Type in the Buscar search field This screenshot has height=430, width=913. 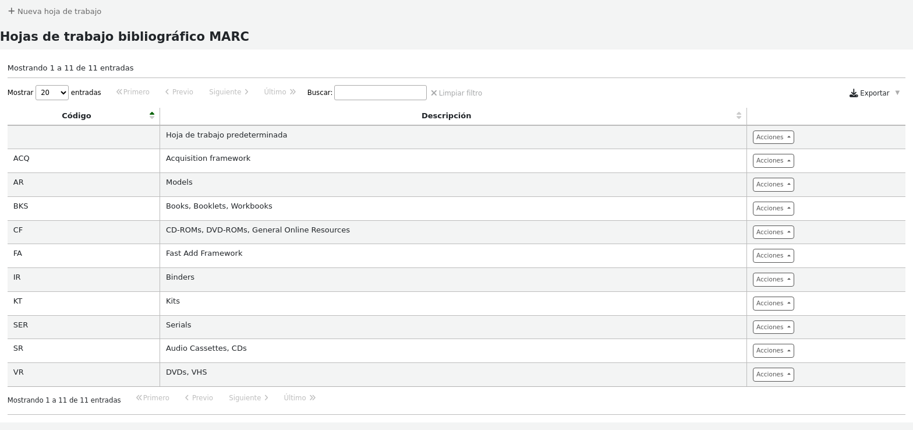380,93
